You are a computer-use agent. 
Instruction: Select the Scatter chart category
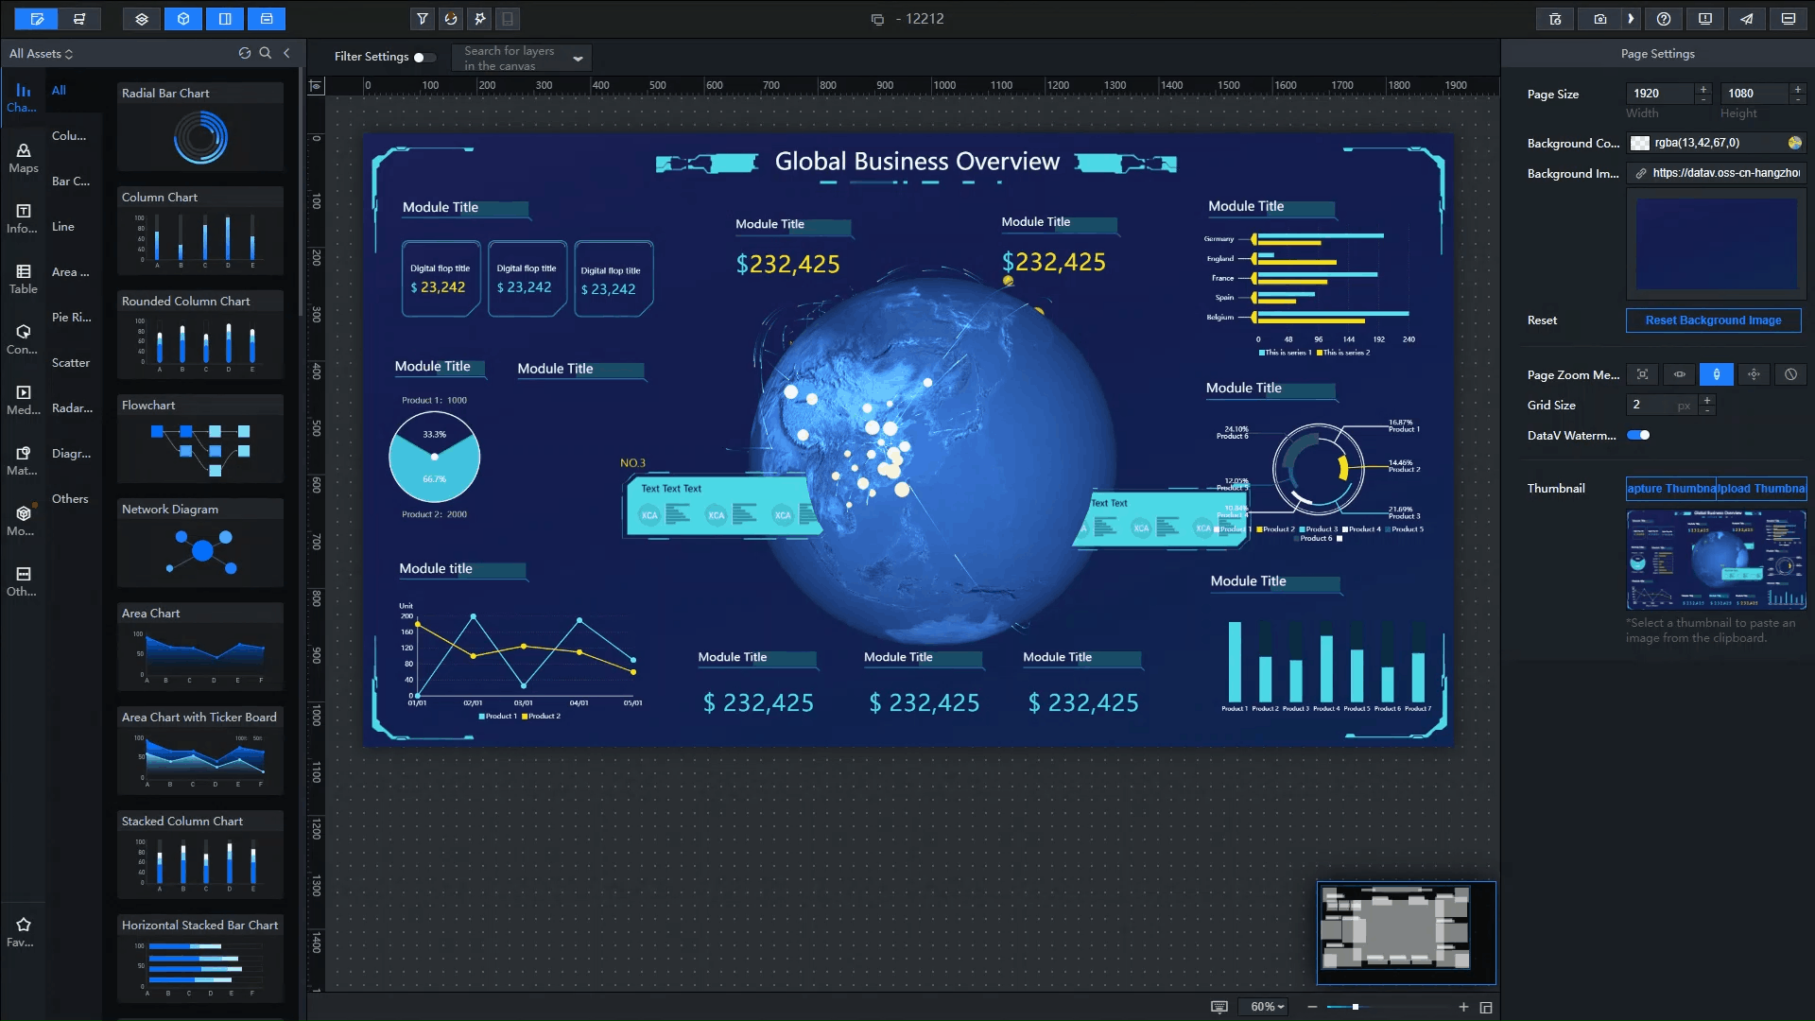tap(71, 363)
